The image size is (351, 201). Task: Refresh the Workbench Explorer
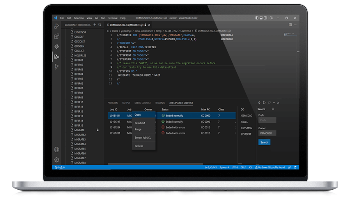pyautogui.click(x=100, y=25)
